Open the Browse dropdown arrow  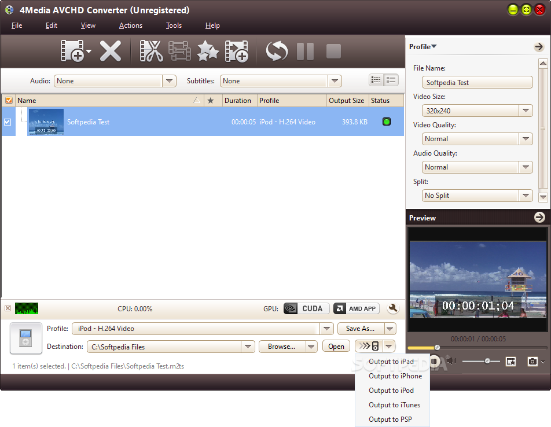[311, 347]
